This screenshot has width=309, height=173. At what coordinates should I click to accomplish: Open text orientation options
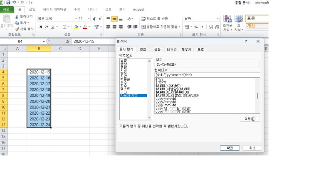click(129, 19)
